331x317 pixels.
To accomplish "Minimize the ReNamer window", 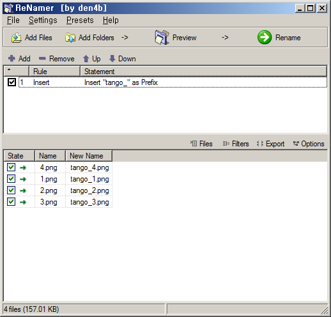I will 300,8.
